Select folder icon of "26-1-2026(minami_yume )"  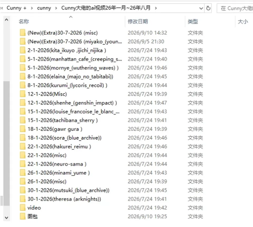click(23, 173)
